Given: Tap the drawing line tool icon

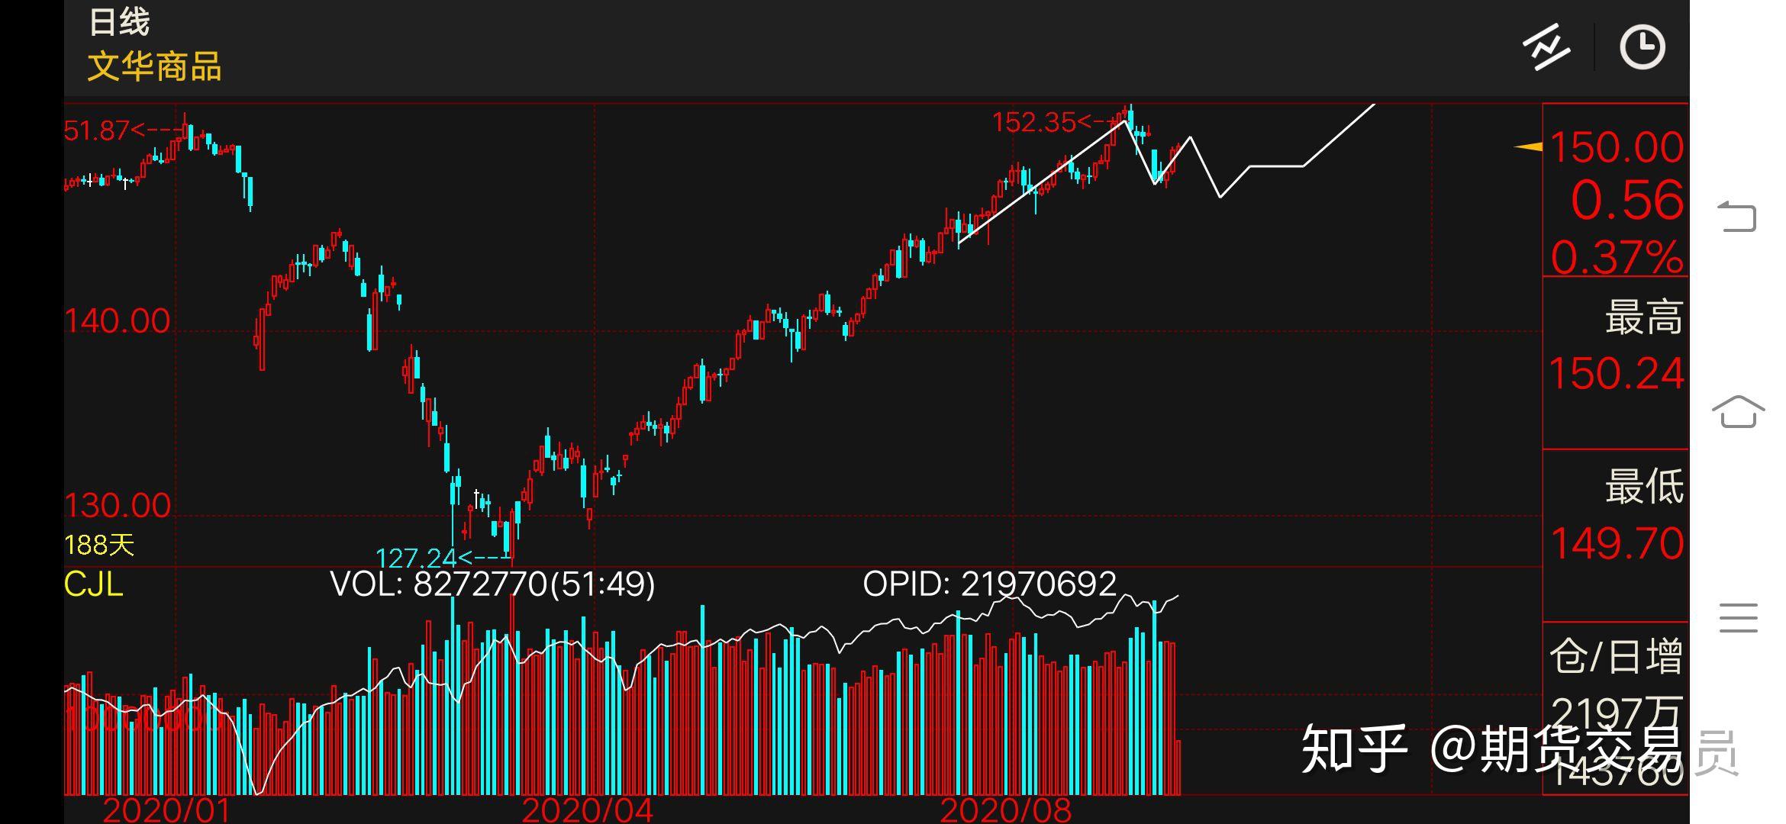Looking at the screenshot, I should click(1546, 48).
